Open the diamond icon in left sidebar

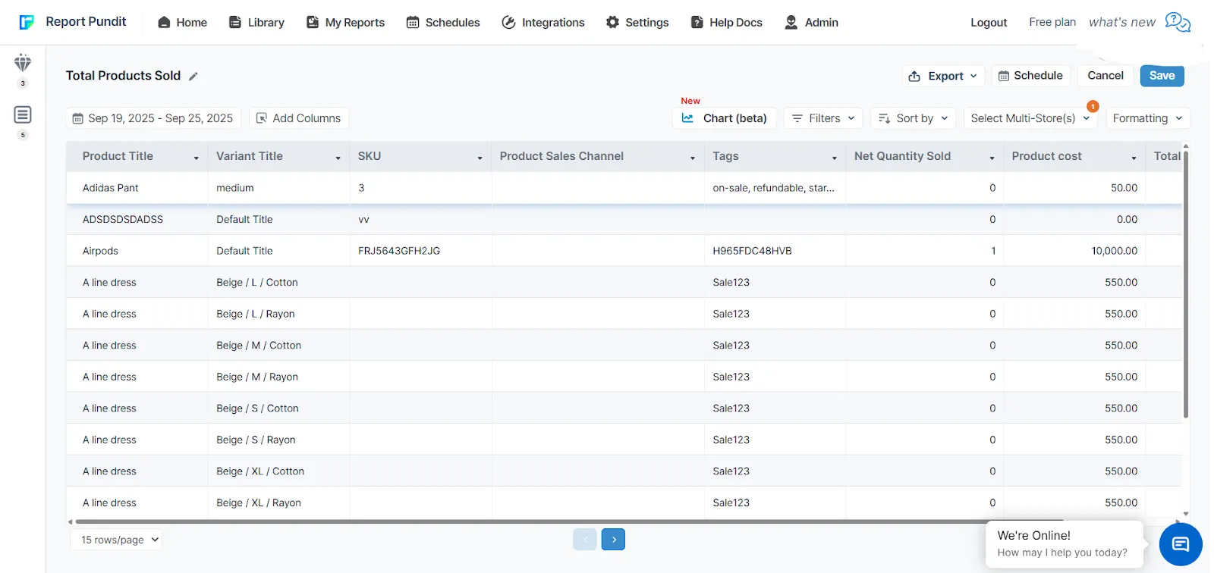click(x=23, y=63)
